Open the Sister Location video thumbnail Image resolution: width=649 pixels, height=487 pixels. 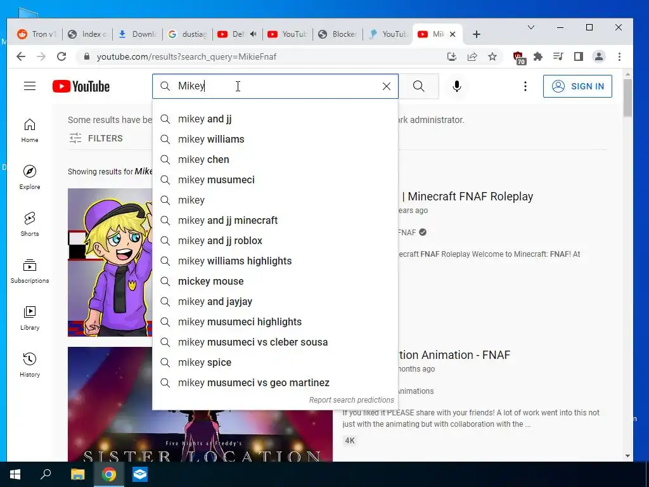click(x=200, y=436)
